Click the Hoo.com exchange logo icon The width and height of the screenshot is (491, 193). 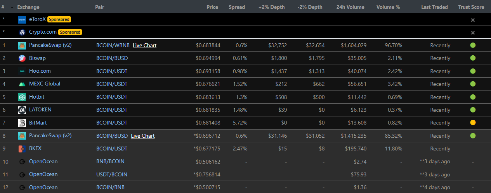click(x=22, y=71)
